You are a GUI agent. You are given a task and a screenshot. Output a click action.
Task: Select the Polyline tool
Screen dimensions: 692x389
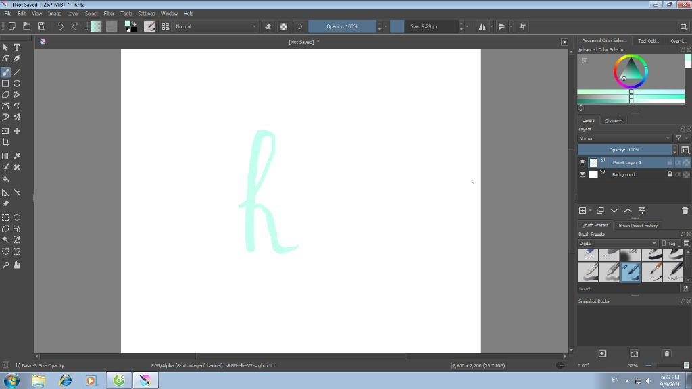[17, 95]
